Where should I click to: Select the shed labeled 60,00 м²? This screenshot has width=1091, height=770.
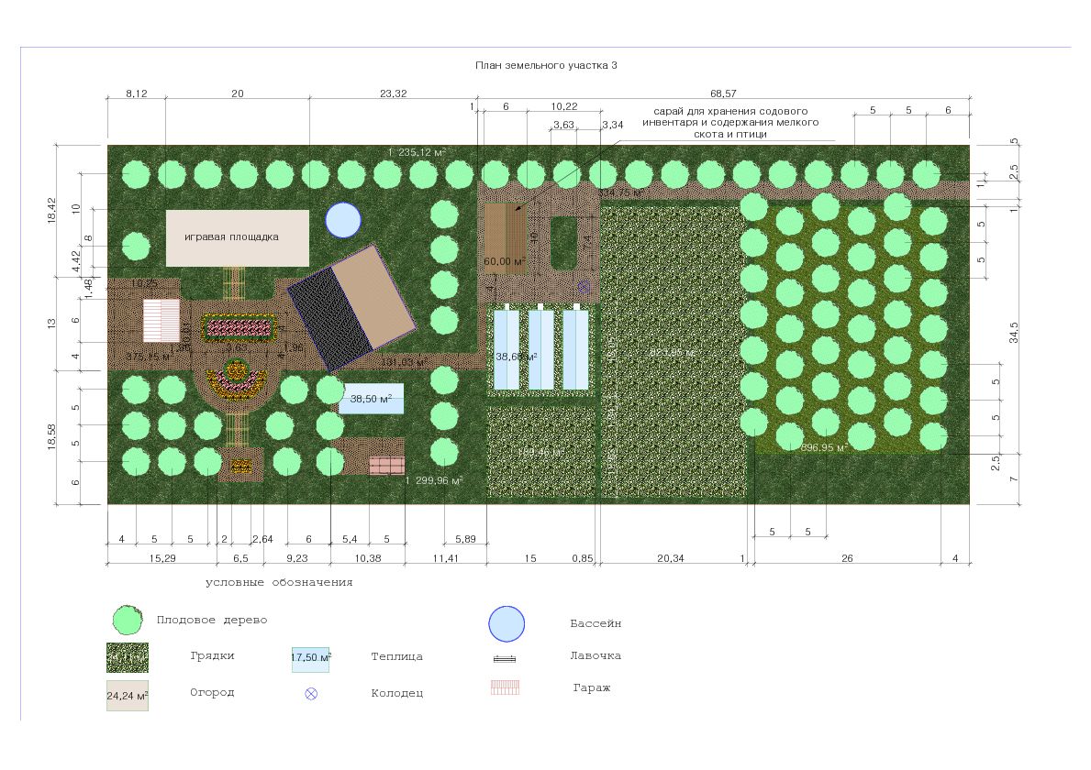click(x=507, y=236)
